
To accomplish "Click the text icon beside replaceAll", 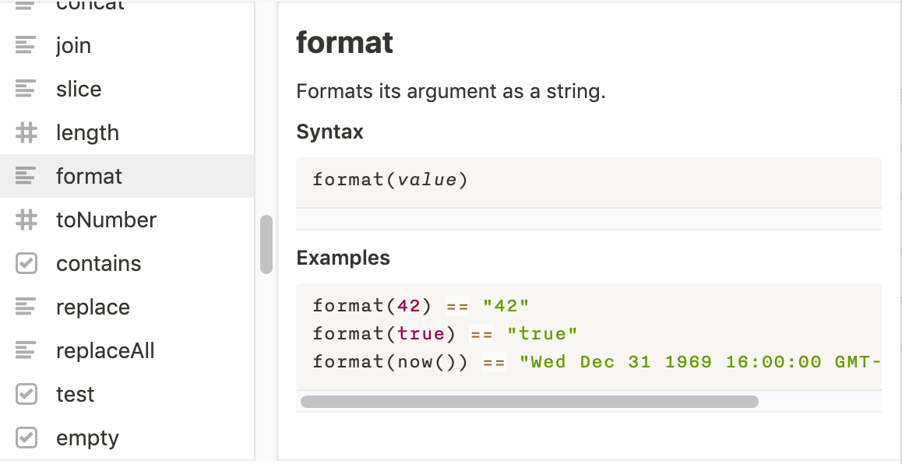I will click(x=26, y=350).
